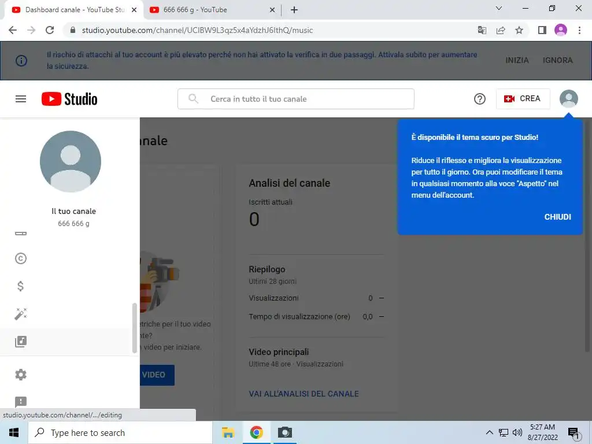Image resolution: width=592 pixels, height=444 pixels.
Task: Open Windows Start menu
Action: tap(14, 432)
